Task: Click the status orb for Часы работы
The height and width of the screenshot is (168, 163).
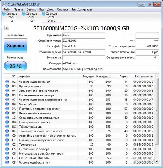Action: [x=7, y=104]
